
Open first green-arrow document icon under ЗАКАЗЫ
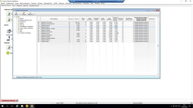coord(9,14)
